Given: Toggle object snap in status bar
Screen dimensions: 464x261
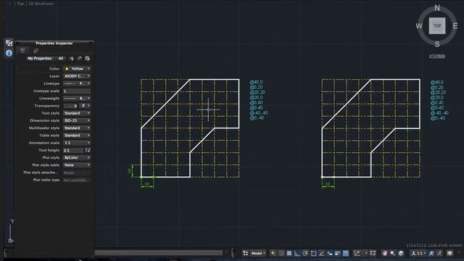Looking at the screenshot, I should click(313, 253).
